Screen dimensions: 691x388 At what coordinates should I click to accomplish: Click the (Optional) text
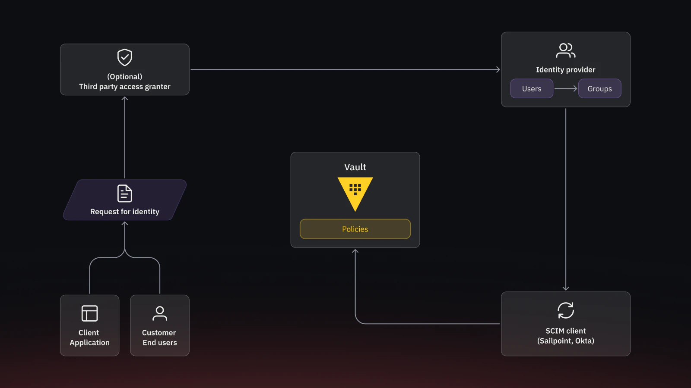pos(125,77)
